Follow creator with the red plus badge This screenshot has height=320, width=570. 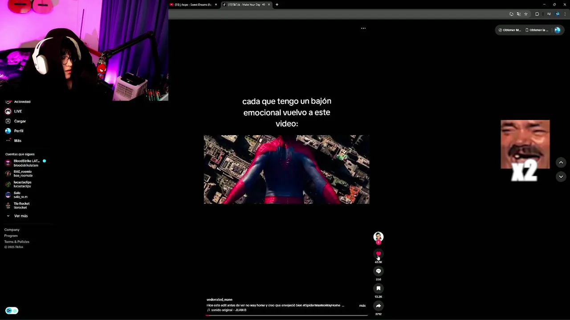379,243
